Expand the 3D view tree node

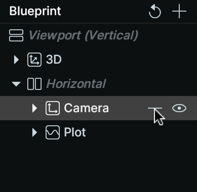[16, 60]
